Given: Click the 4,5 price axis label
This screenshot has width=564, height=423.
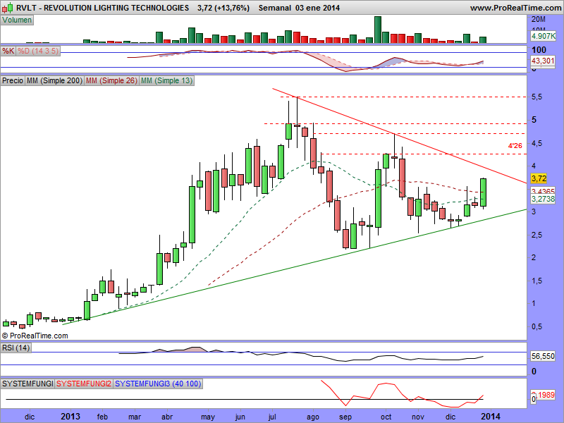Looking at the screenshot, I should click(537, 143).
